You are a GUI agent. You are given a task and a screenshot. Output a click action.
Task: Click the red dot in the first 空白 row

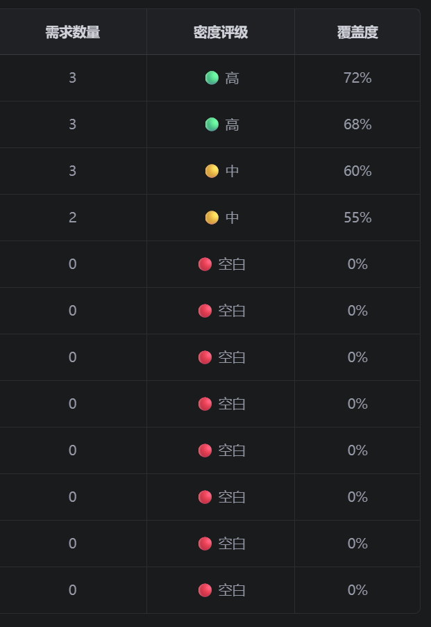point(205,264)
